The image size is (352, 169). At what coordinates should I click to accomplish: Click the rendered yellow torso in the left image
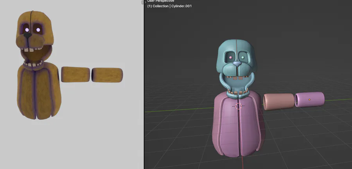[39, 91]
